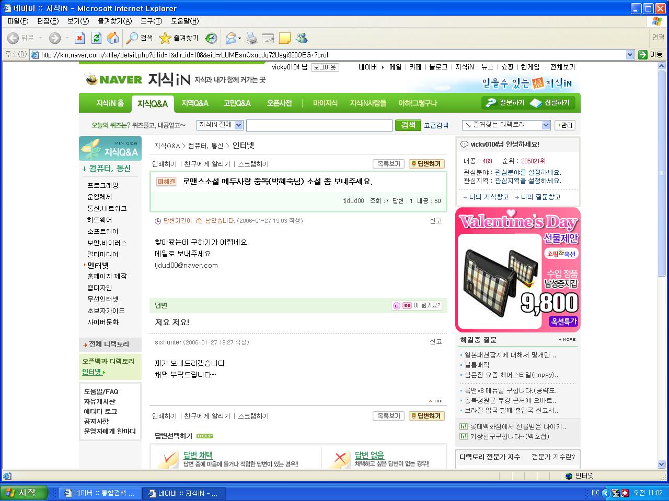Open the MORE link in 해결중 질문
This screenshot has height=501, width=669.
567,340
